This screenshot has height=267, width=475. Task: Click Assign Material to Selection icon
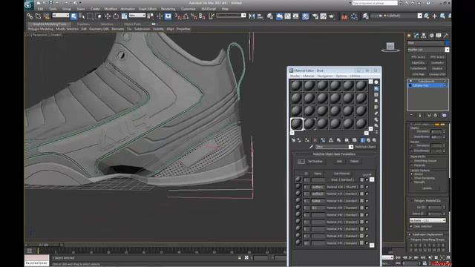[x=307, y=140]
